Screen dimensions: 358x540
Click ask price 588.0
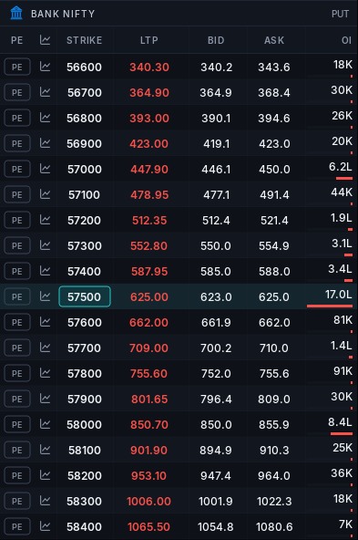click(274, 271)
